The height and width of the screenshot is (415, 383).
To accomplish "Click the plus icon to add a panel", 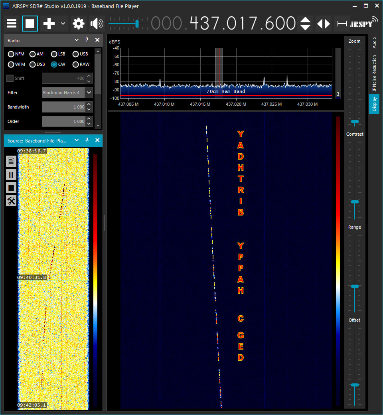I will (49, 24).
